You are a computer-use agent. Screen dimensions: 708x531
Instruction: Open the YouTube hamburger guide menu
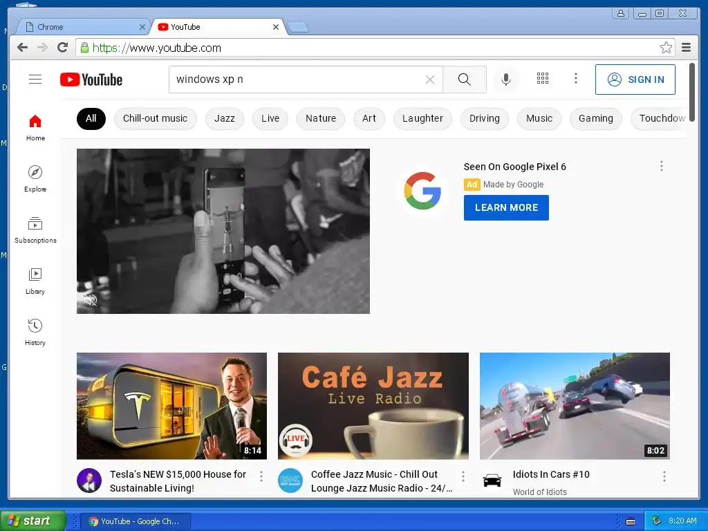[35, 80]
